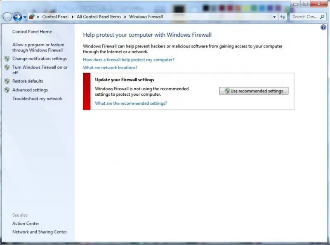Open Turn Windows Firewall on or off
Screen dimensions: 330x245
point(40,70)
